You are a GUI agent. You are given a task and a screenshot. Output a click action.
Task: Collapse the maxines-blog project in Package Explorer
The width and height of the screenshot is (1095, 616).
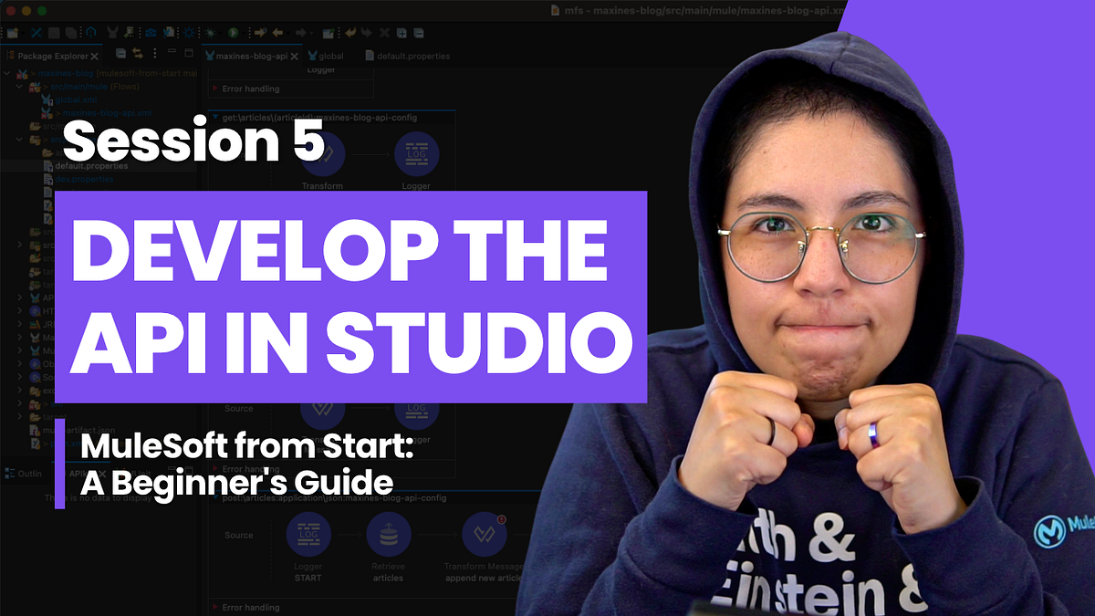tap(5, 73)
